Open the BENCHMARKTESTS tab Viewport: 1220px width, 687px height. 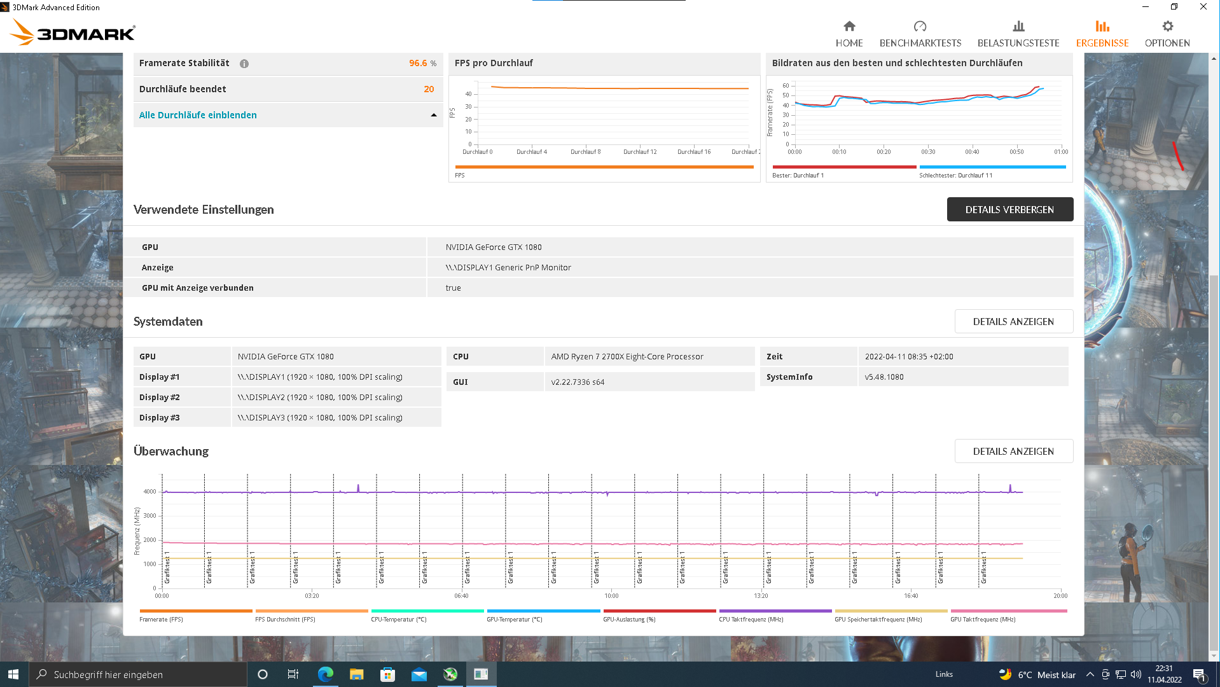pyautogui.click(x=920, y=34)
